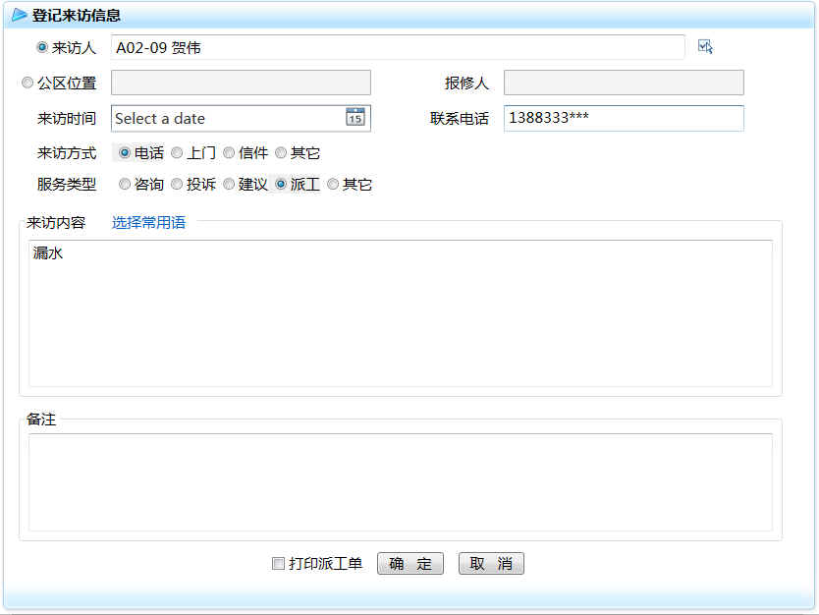Click the 来访时间 label
Viewport: 819px width, 615px height.
tap(67, 119)
